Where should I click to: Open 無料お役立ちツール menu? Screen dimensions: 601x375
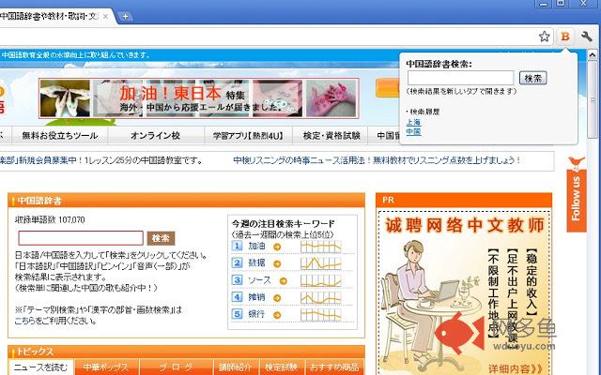click(x=60, y=135)
